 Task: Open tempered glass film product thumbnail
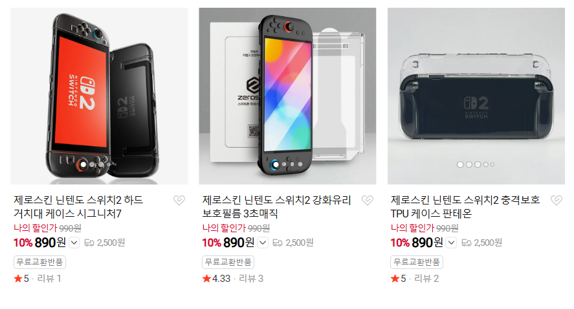click(287, 96)
